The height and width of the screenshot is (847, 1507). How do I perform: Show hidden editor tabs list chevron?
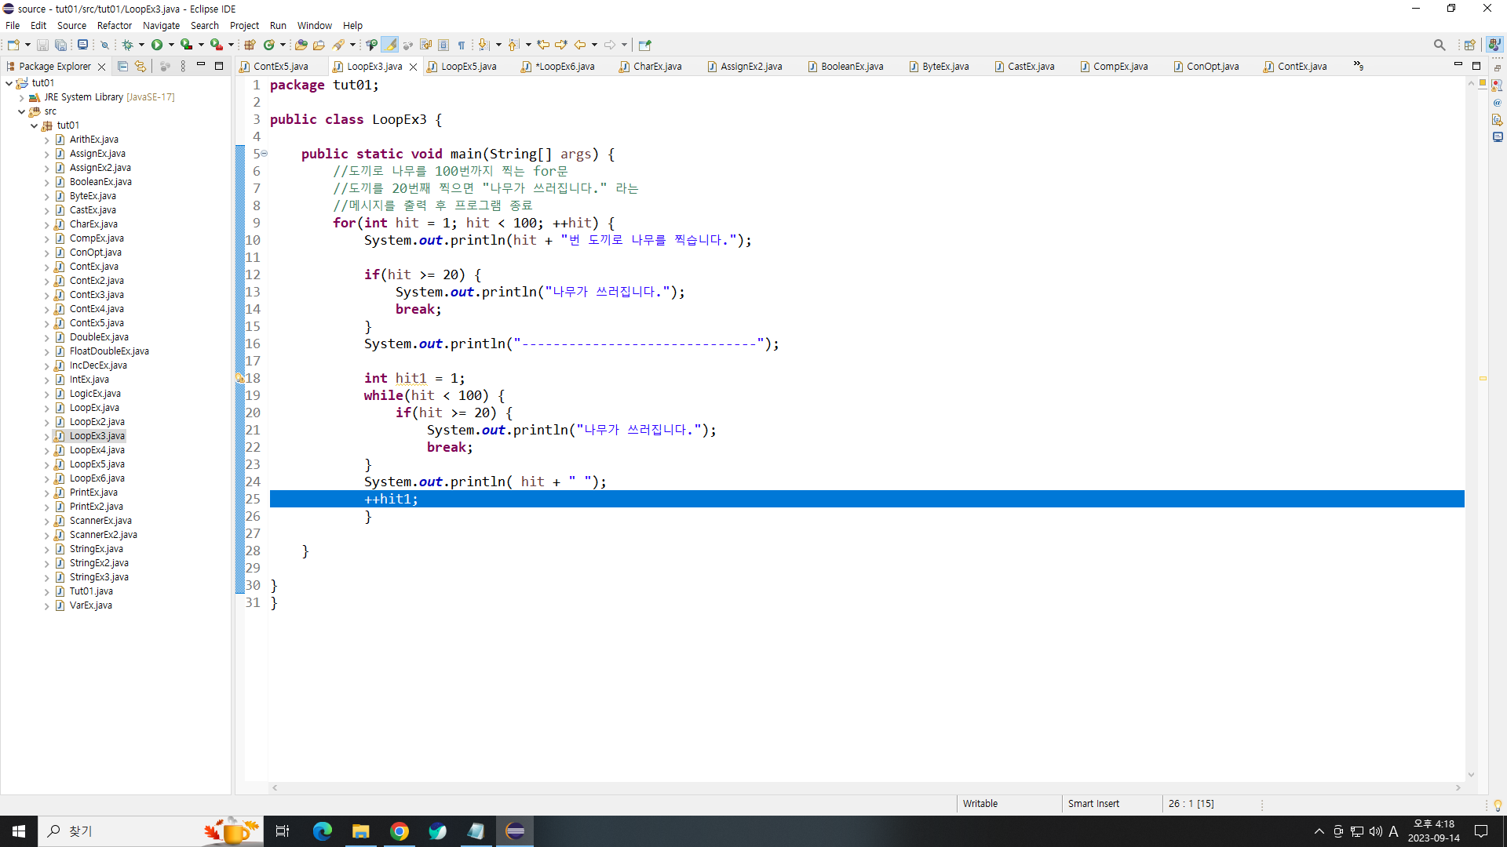pos(1358,67)
